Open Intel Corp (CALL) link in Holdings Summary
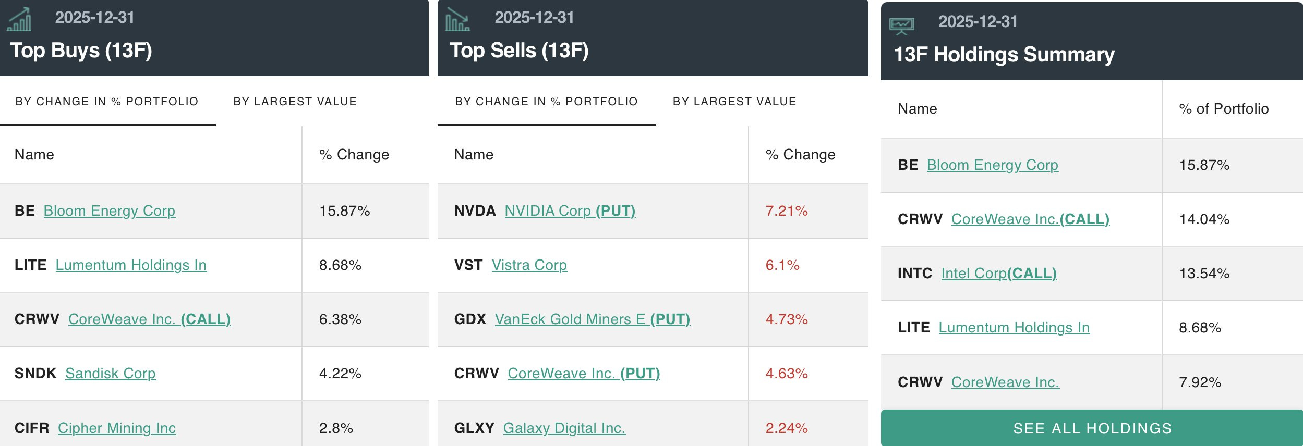 coord(999,273)
